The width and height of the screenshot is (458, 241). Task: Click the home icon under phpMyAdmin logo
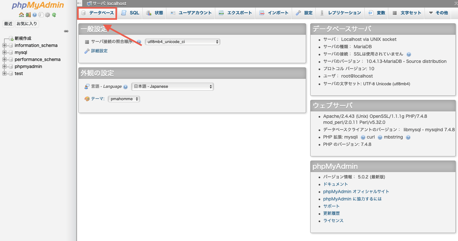tap(21, 15)
